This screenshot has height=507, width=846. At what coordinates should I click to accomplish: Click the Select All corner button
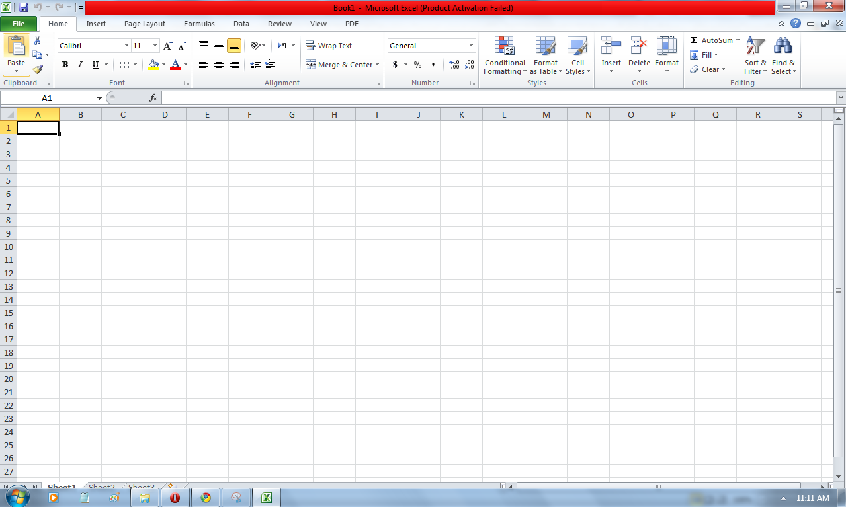coord(8,114)
